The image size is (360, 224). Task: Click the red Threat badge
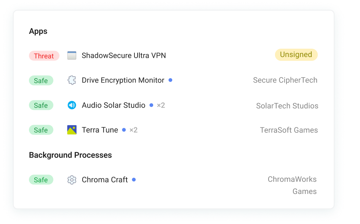44,56
